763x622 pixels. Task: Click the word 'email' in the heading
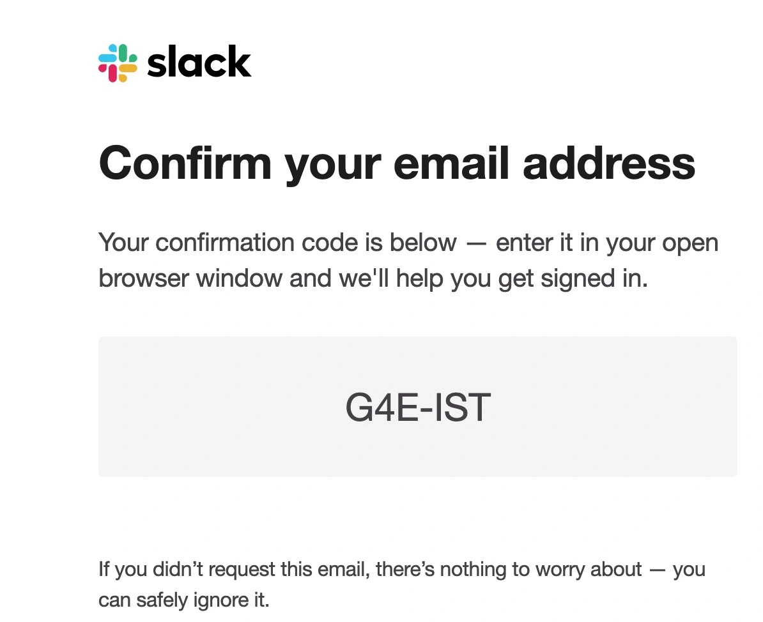tap(451, 163)
